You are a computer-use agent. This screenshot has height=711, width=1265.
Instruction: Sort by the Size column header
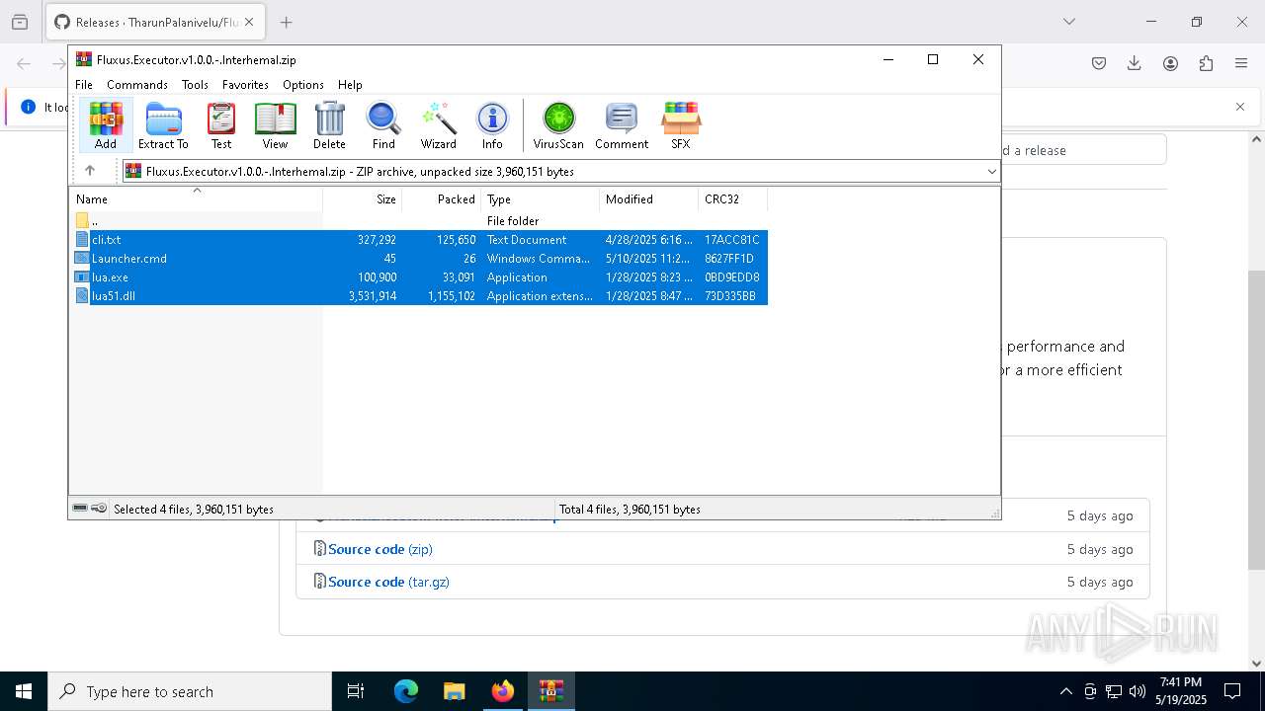pos(362,199)
